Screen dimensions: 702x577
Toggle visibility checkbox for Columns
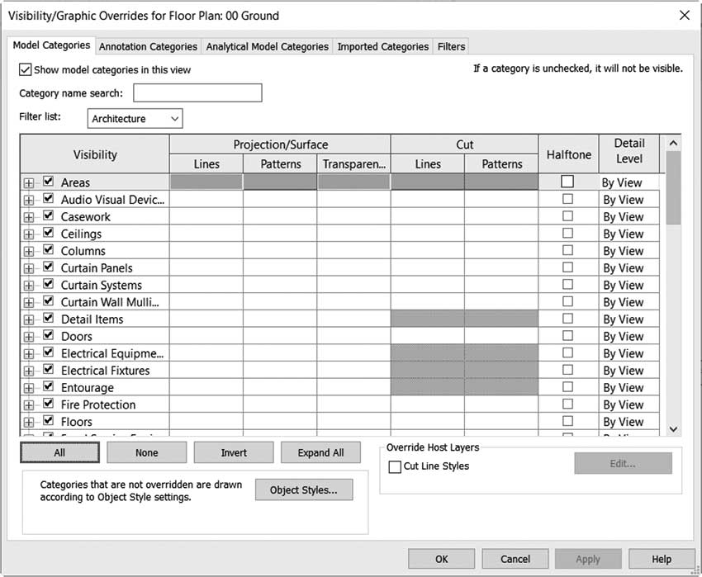(x=49, y=250)
